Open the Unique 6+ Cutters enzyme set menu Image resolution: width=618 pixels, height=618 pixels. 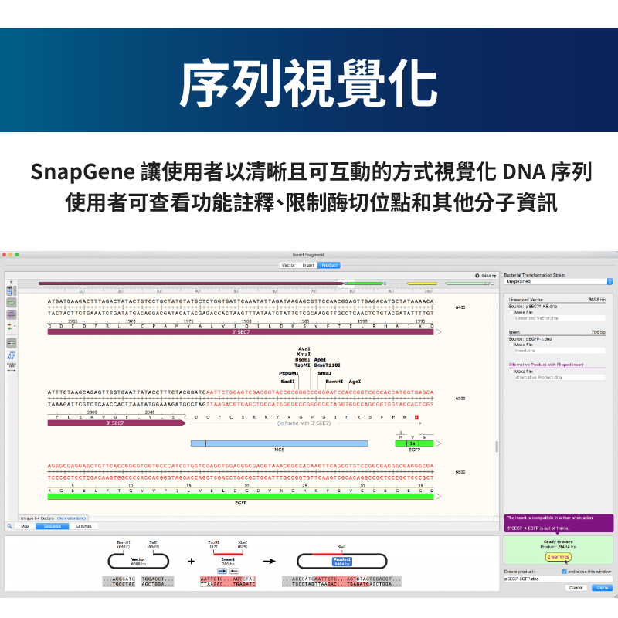37,518
